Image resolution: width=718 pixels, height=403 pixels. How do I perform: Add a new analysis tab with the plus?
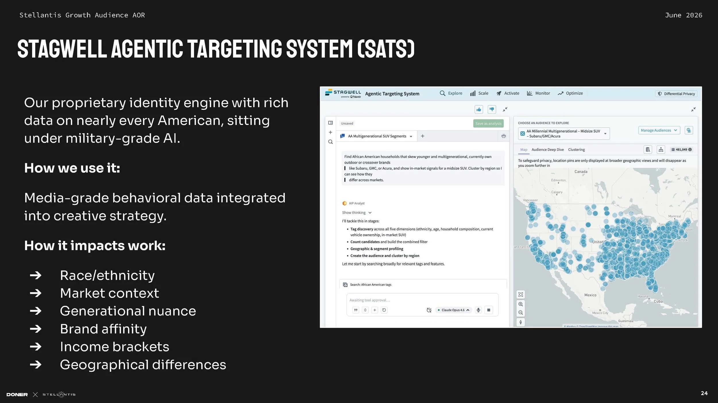(422, 136)
